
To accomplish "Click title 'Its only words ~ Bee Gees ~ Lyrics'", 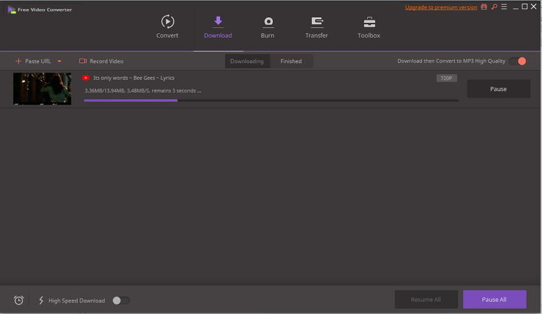I will click(134, 78).
